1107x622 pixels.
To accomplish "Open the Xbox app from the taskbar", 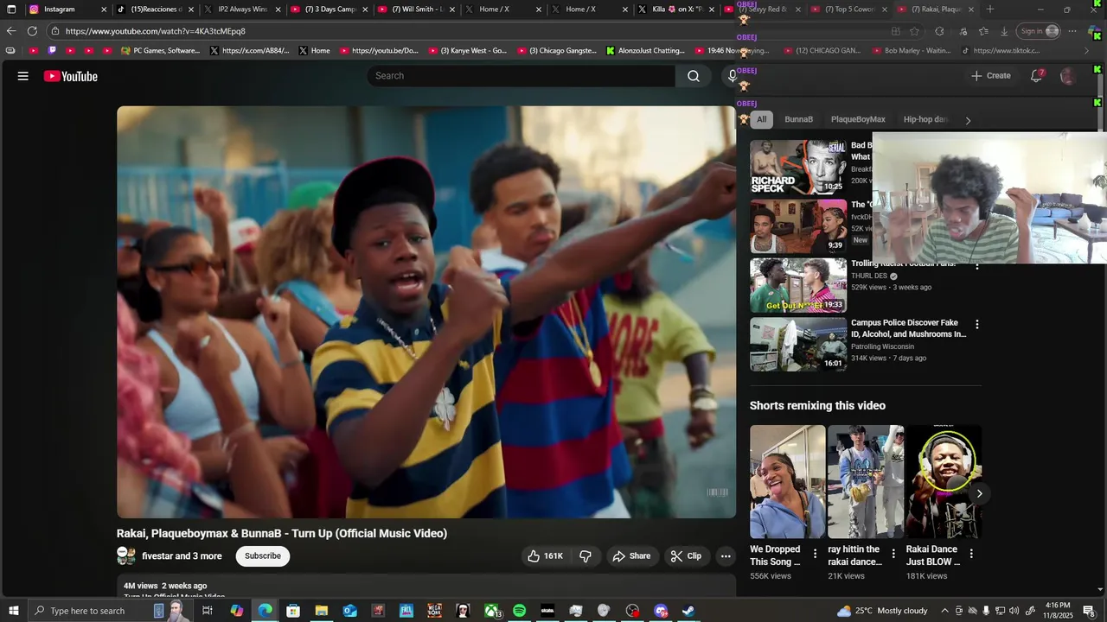I will point(491,611).
